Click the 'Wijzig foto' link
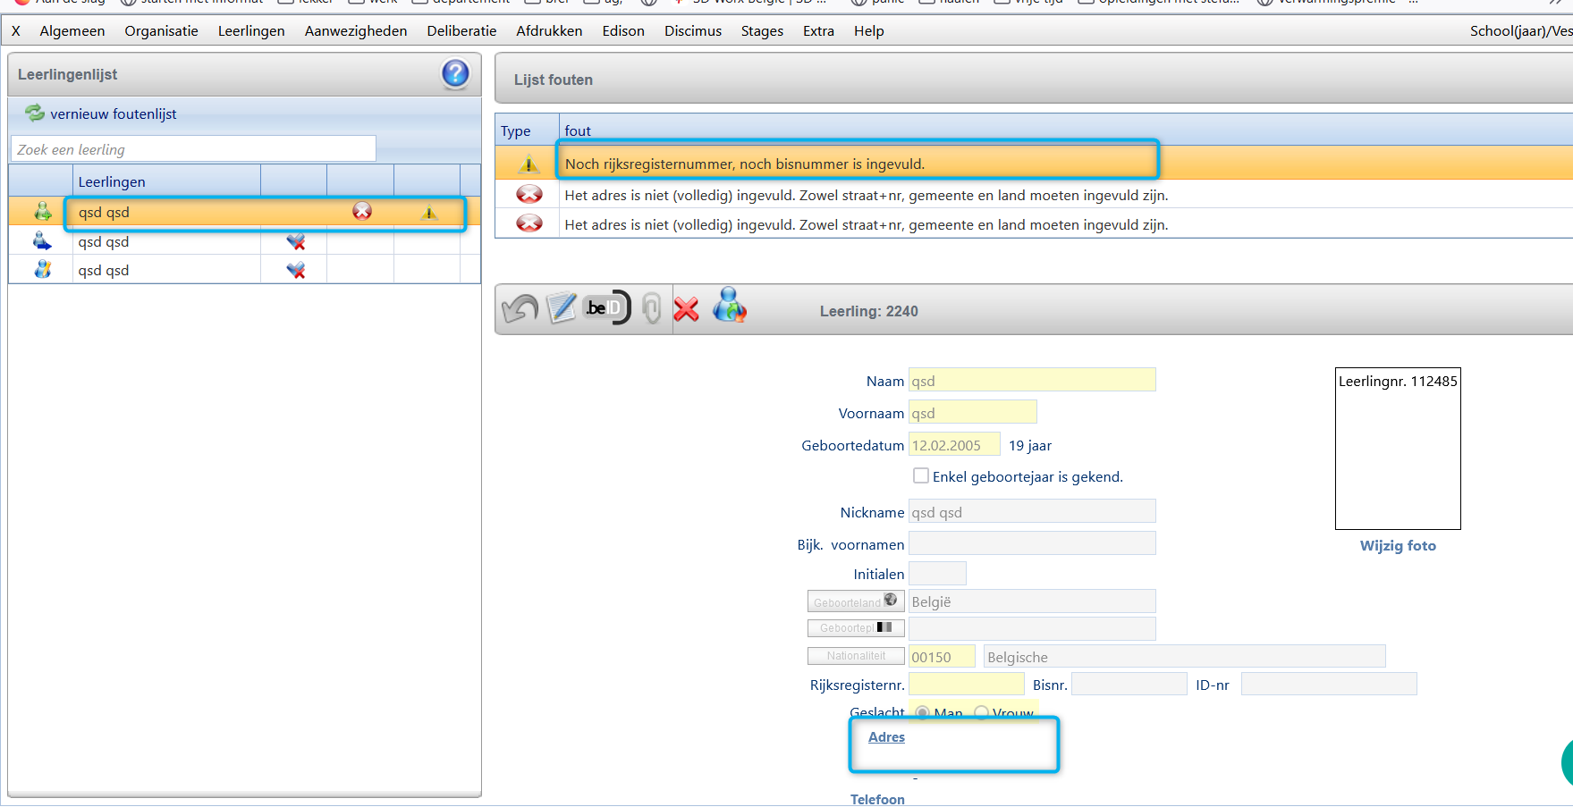This screenshot has width=1573, height=807. click(1397, 546)
